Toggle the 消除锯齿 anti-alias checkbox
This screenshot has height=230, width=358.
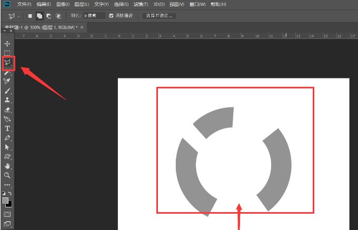tap(111, 16)
